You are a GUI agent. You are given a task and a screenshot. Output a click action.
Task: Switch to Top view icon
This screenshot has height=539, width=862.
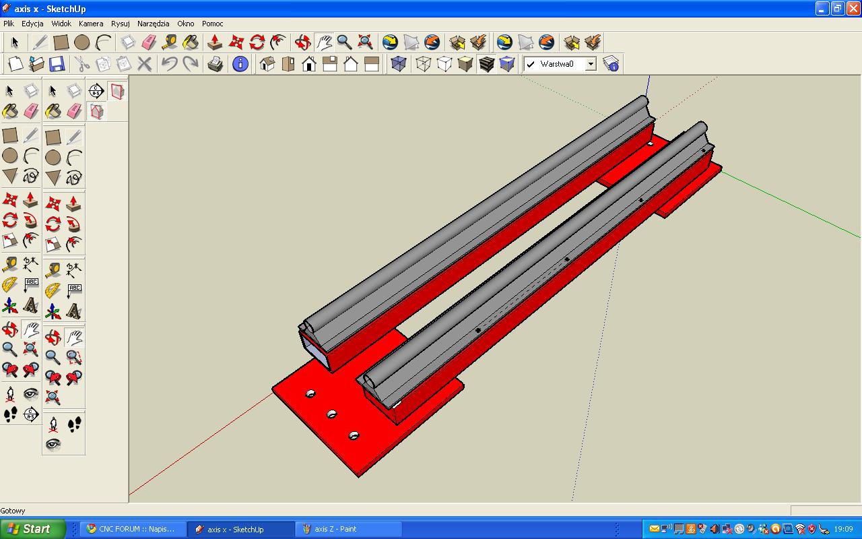[288, 64]
